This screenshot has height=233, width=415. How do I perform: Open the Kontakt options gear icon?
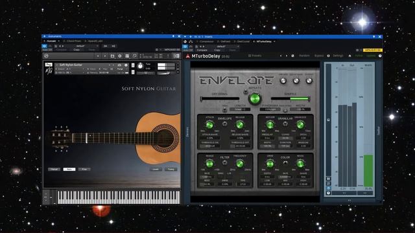point(119,56)
